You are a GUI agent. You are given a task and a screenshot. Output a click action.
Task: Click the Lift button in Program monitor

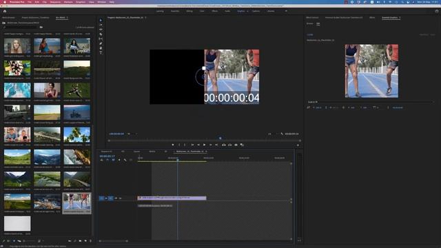point(224,145)
